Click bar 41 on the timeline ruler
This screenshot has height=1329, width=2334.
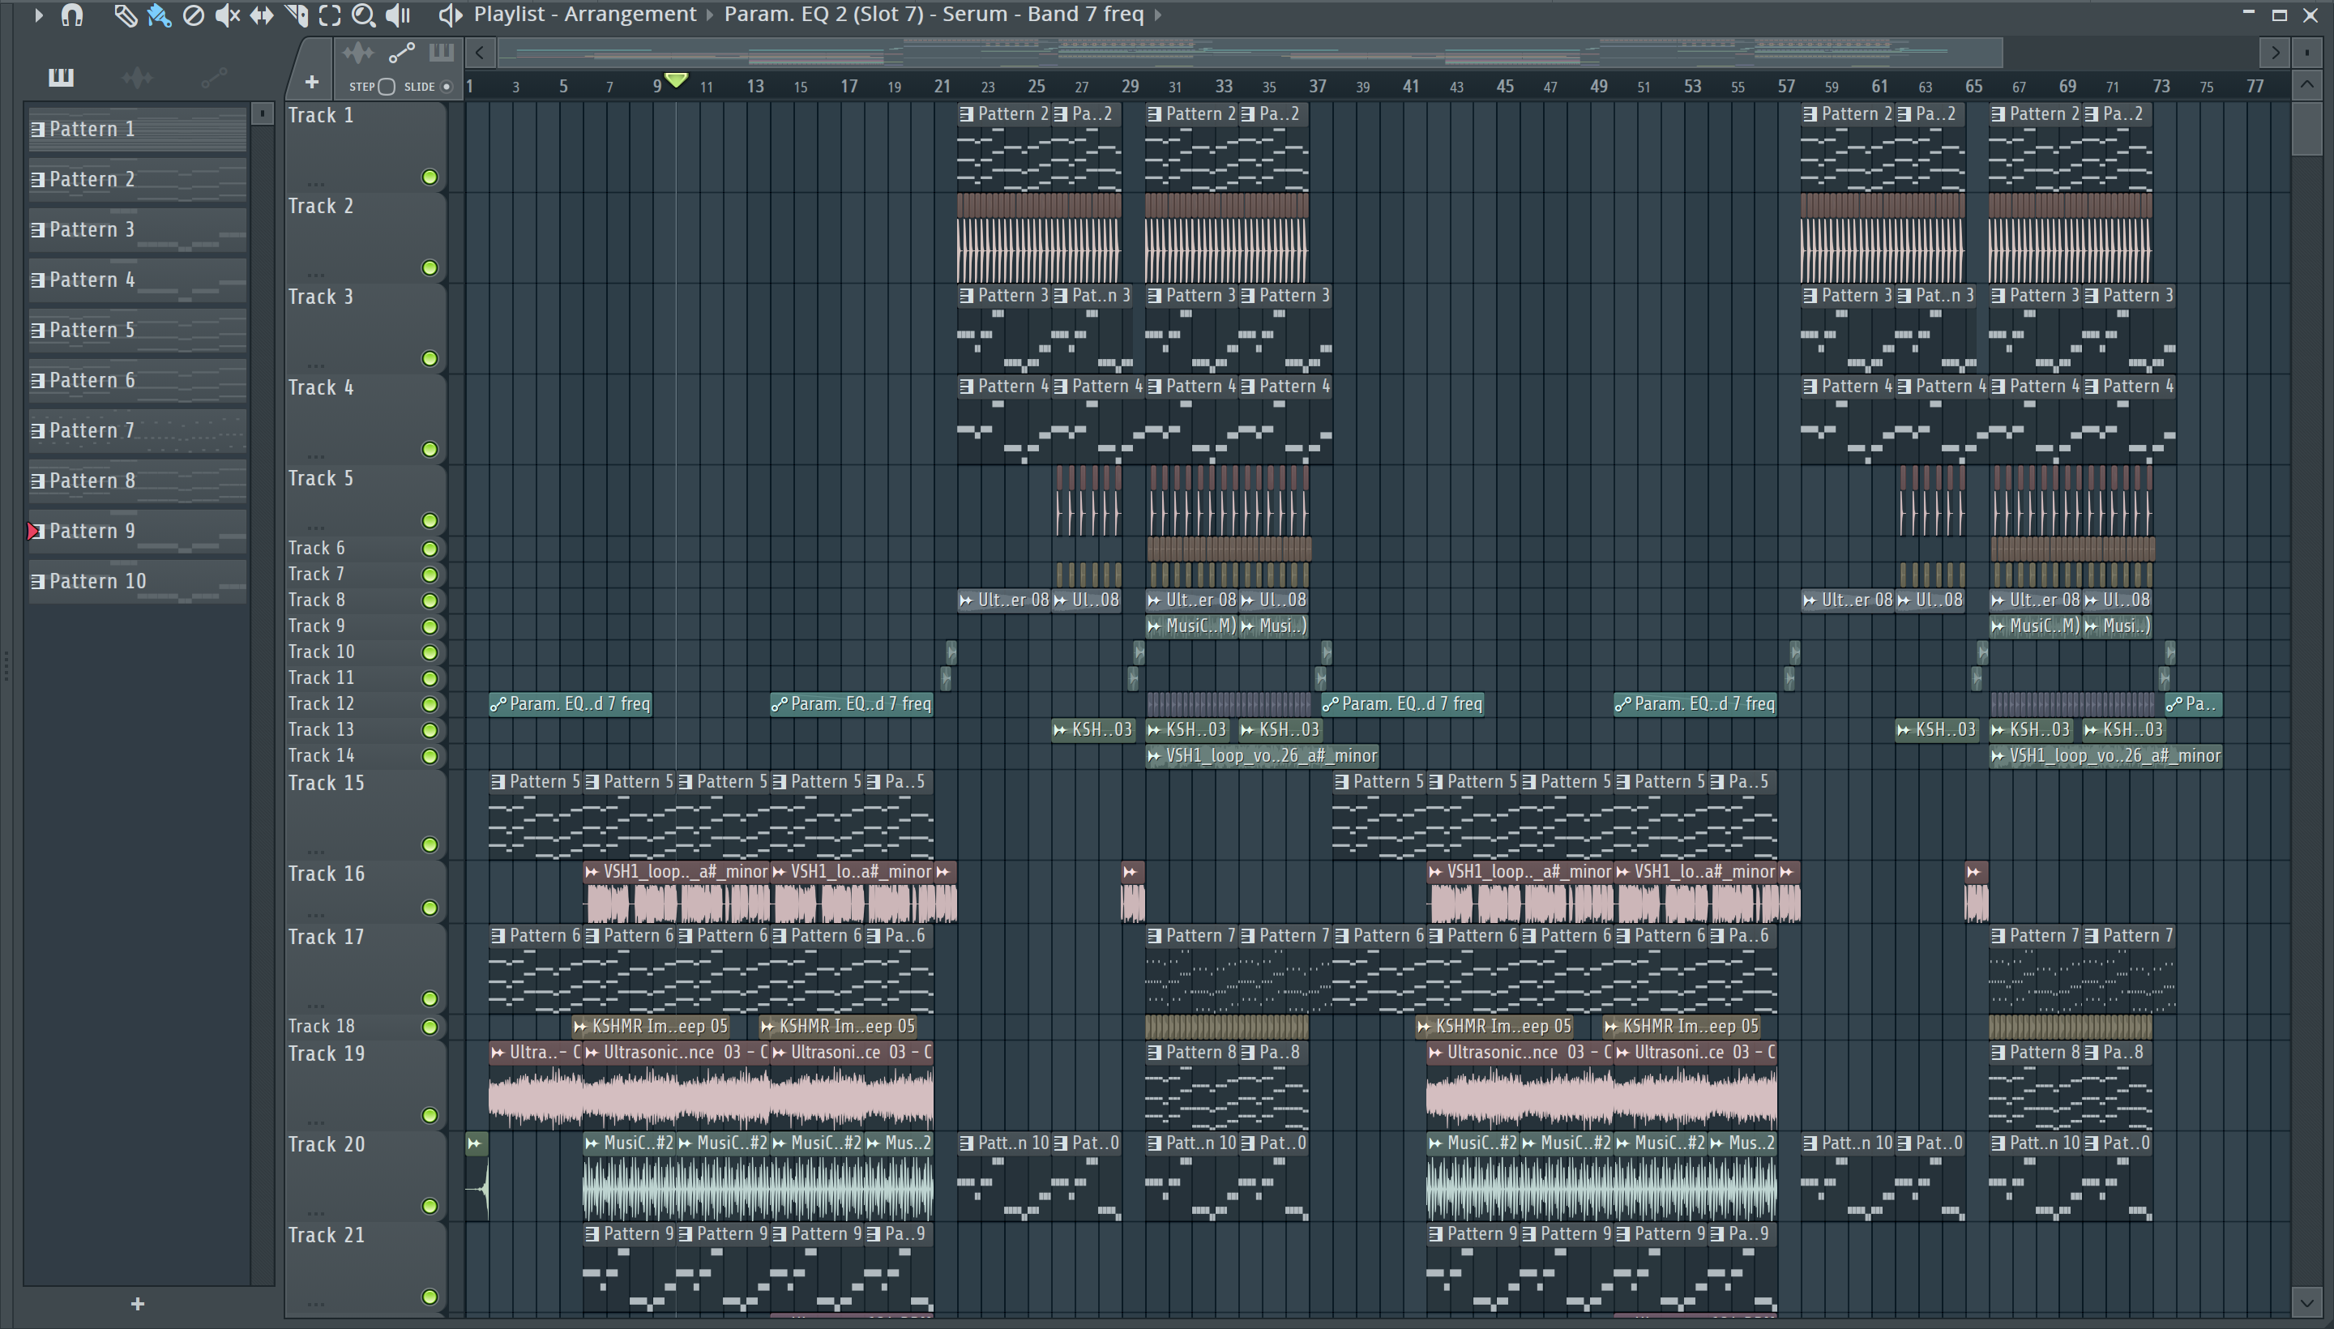[1410, 87]
